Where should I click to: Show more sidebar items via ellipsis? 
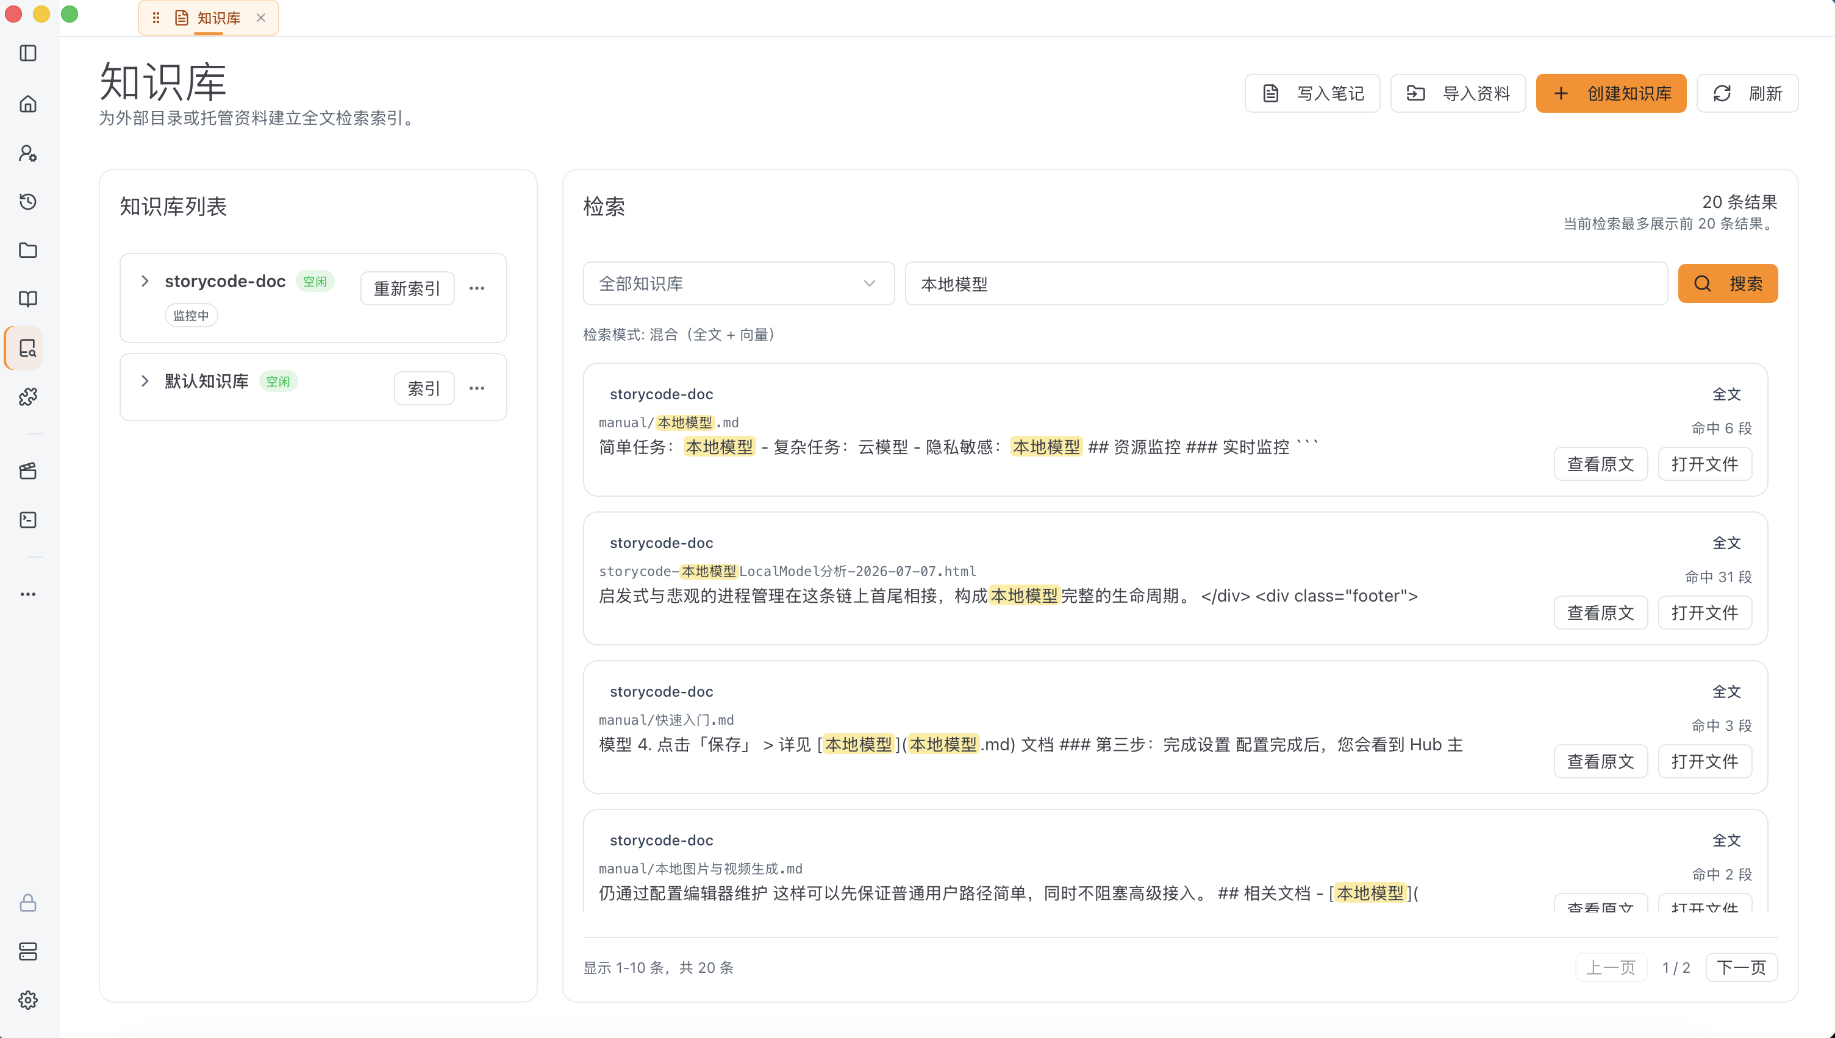(28, 594)
